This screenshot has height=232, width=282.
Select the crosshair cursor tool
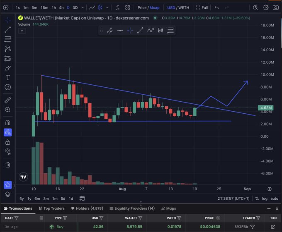point(8,20)
